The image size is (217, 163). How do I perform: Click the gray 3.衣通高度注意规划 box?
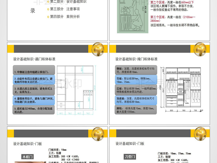point(34,90)
